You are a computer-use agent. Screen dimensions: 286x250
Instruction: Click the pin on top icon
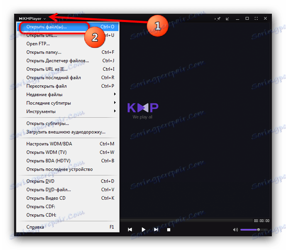[218, 19]
